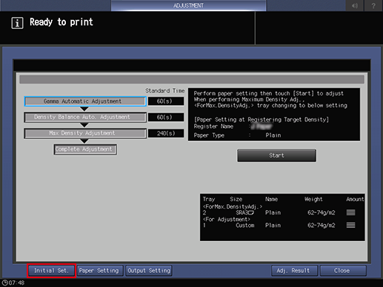Click the info icon beside Ready to print
Screen dimensions: 383x287
coord(17,23)
